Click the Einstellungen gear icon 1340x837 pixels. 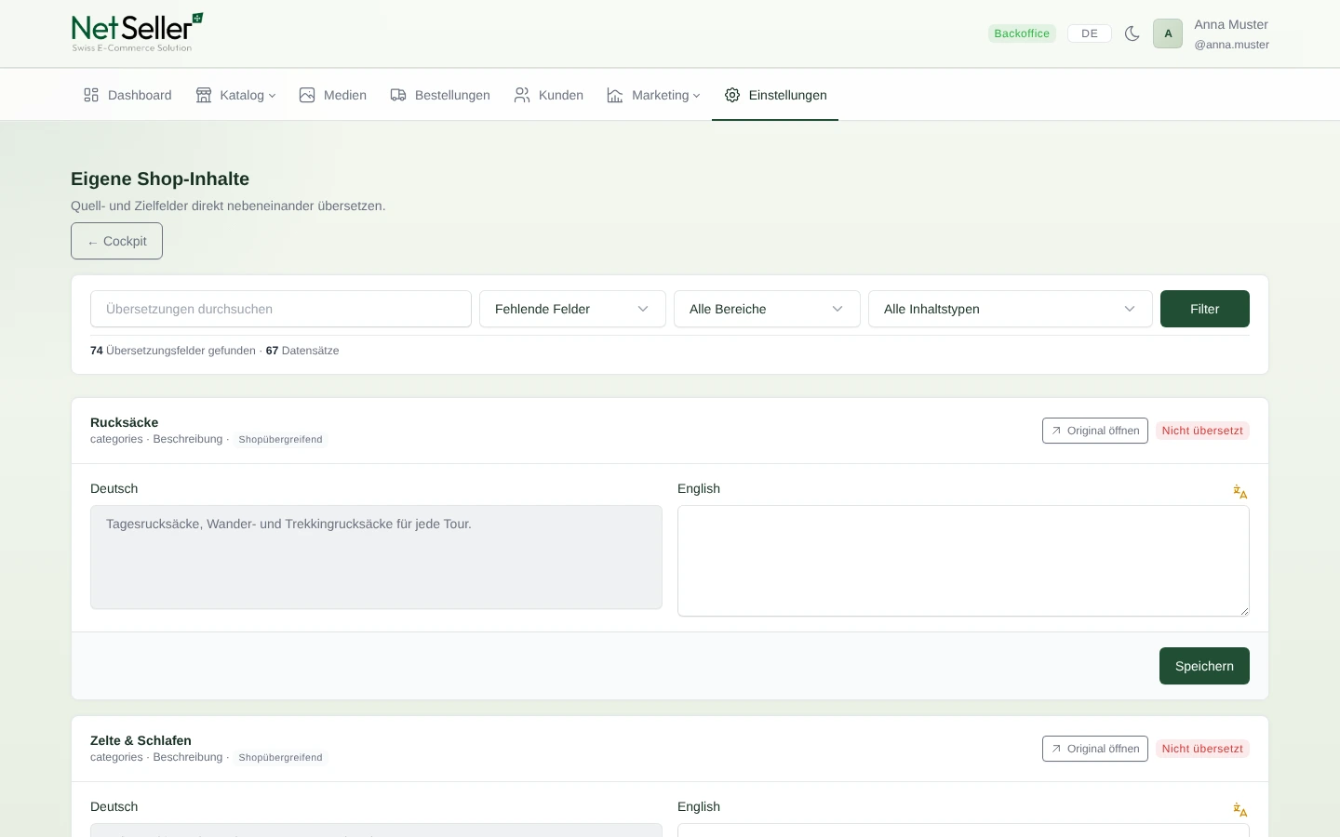pyautogui.click(x=732, y=95)
